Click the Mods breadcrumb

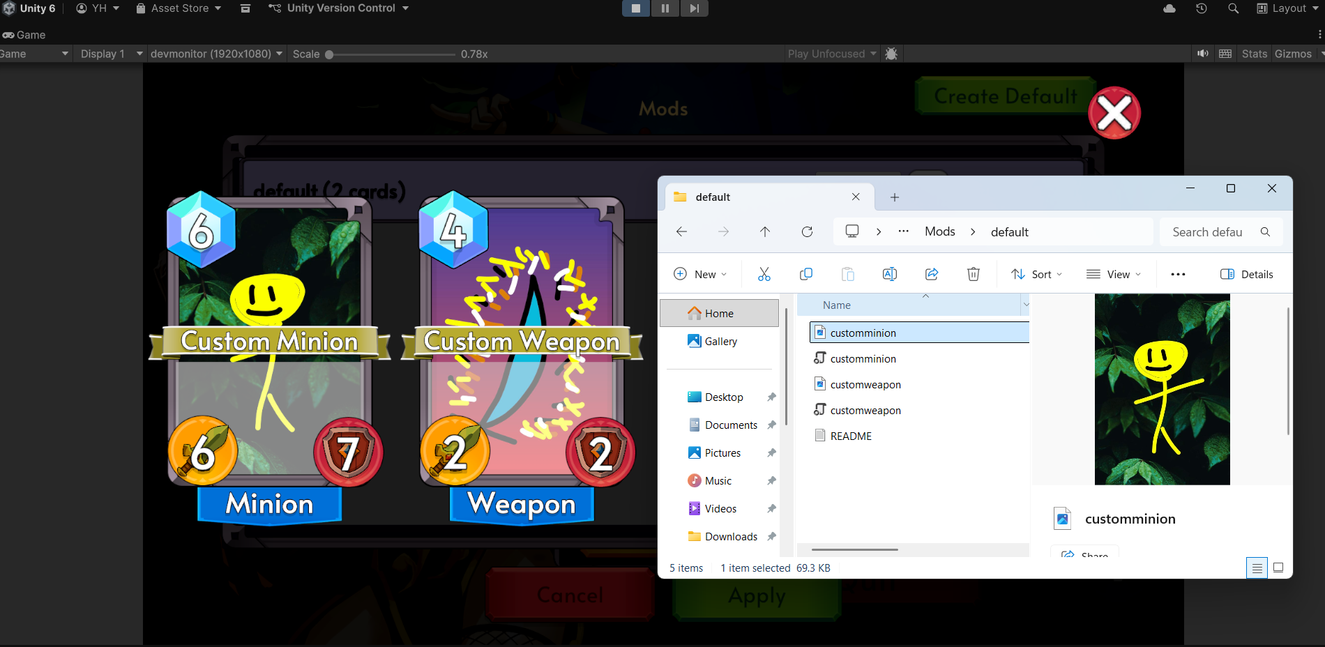click(940, 231)
